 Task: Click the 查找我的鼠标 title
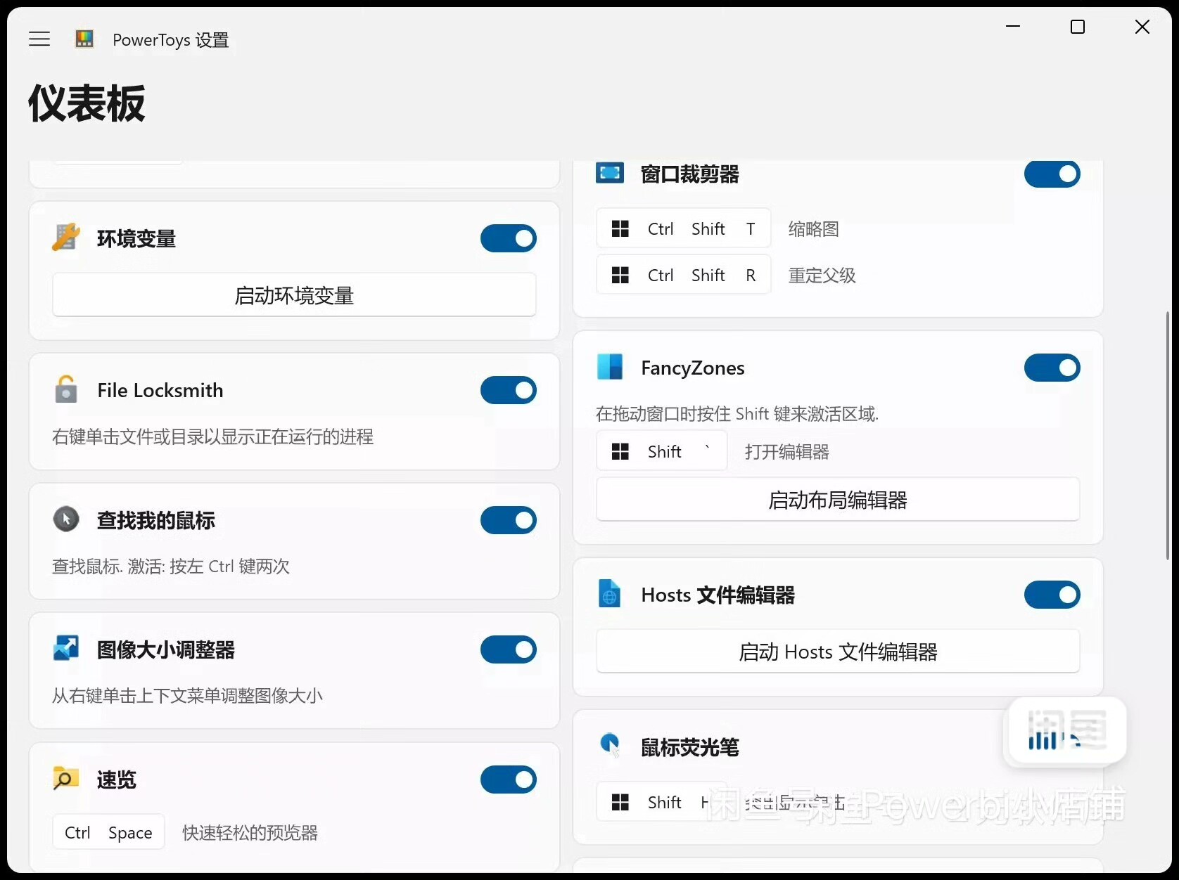pos(156,520)
